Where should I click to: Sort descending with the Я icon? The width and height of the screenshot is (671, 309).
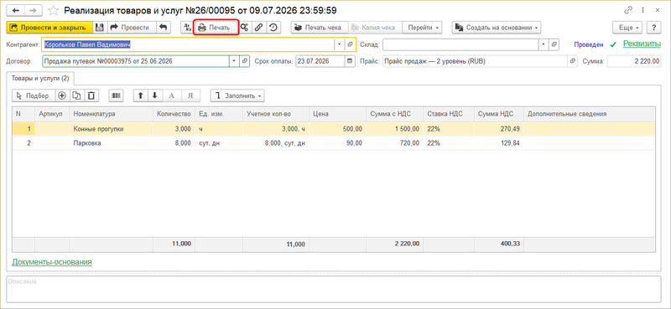coord(191,95)
